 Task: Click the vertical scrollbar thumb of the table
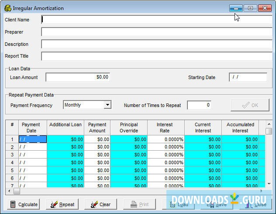tap(269, 131)
